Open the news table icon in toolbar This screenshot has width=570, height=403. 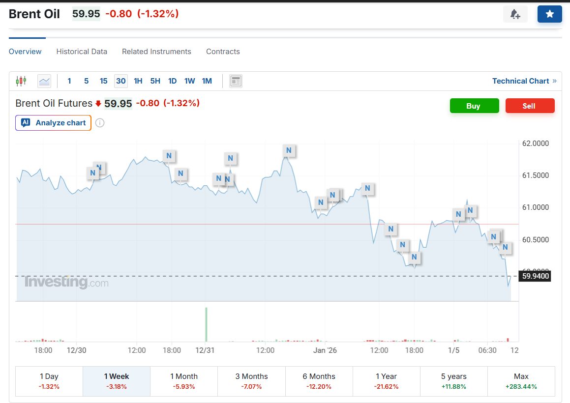pos(236,81)
